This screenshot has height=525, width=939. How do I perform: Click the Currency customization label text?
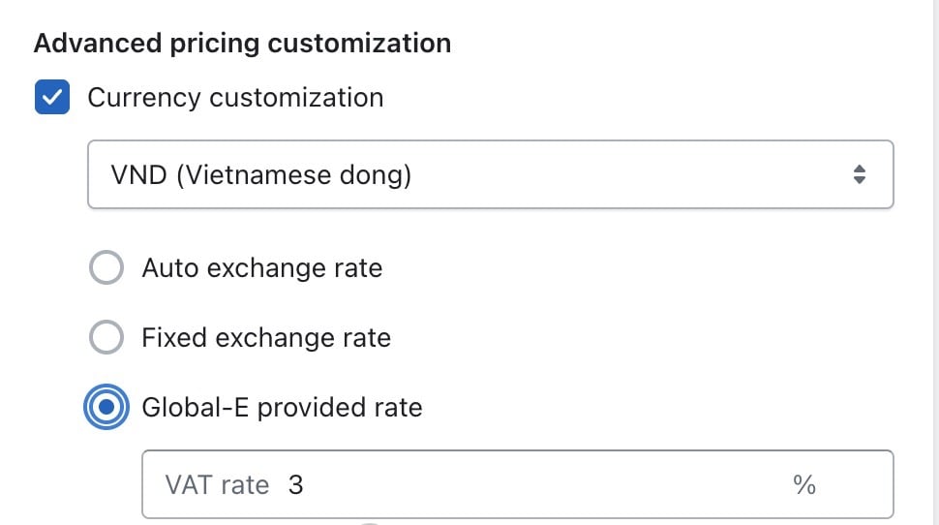click(235, 98)
